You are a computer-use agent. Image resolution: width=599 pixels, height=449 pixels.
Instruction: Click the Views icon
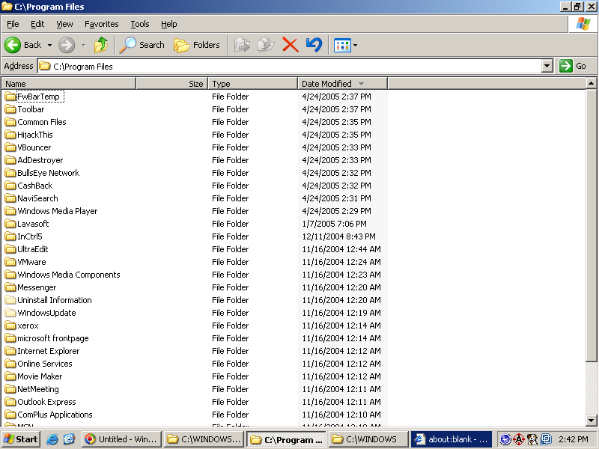(x=342, y=46)
